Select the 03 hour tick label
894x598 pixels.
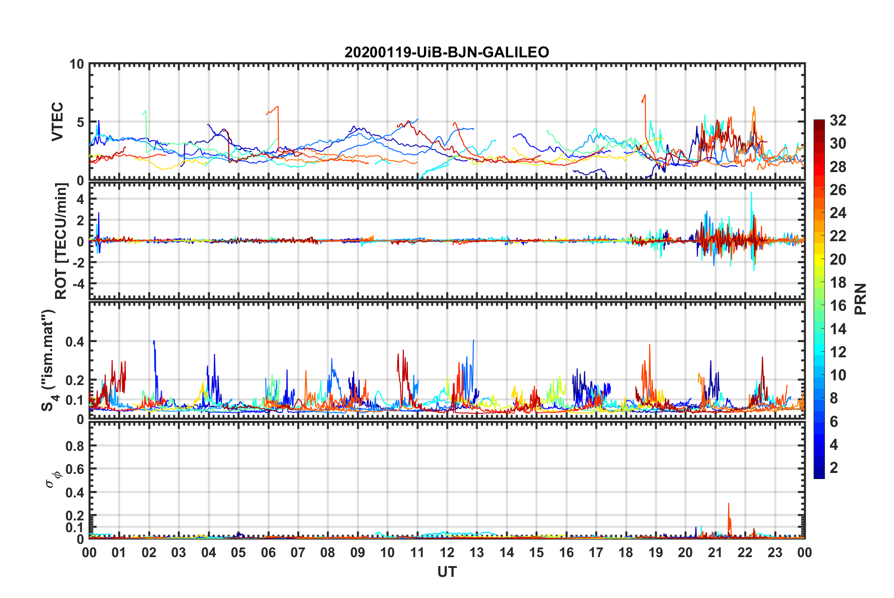(179, 552)
